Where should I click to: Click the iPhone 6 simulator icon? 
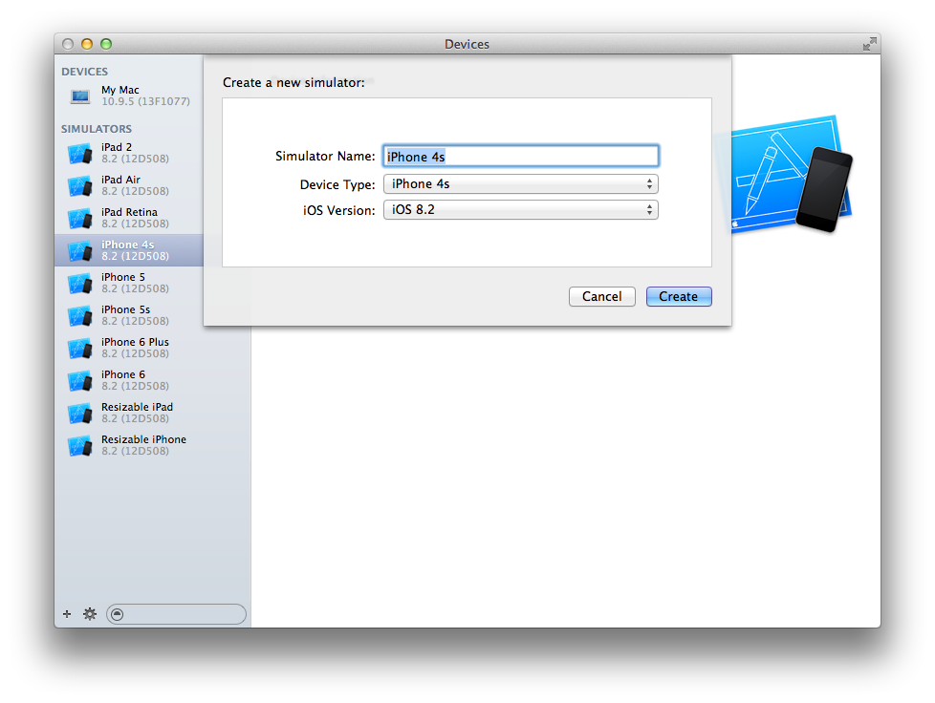pos(80,381)
